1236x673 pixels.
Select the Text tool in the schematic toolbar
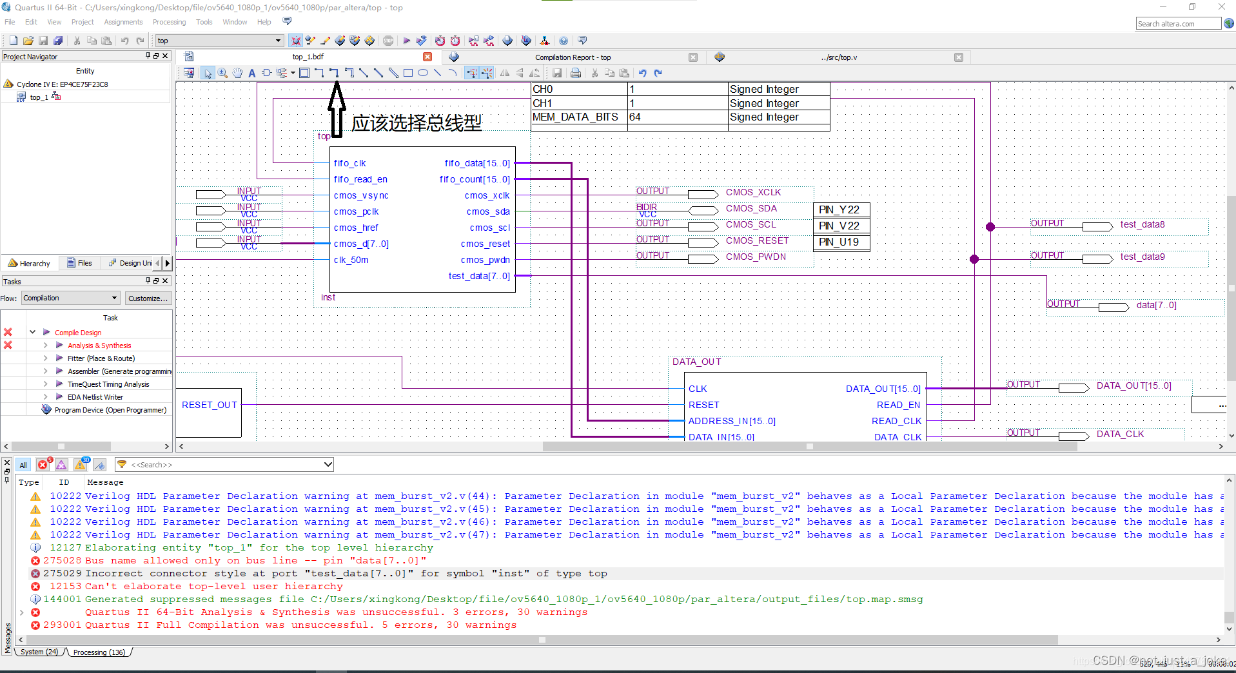[251, 73]
